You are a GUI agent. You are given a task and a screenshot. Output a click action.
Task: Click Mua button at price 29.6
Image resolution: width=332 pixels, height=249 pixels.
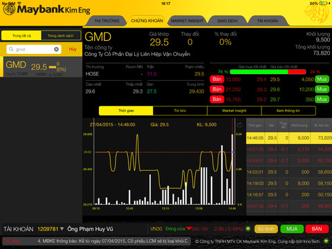click(322, 89)
